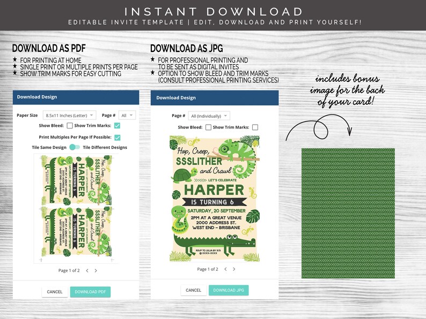Screen dimensions: 426x319
Task: Click left 'Download Design' dialog header
Action: 76,97
